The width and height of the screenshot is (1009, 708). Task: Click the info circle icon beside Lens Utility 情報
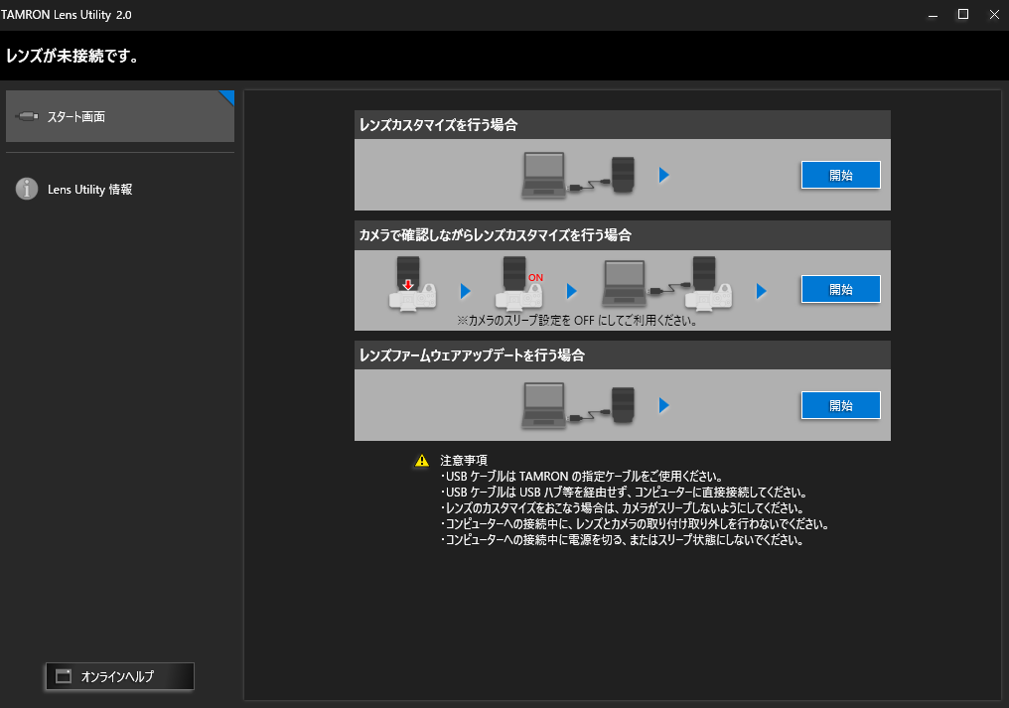pyautogui.click(x=27, y=189)
